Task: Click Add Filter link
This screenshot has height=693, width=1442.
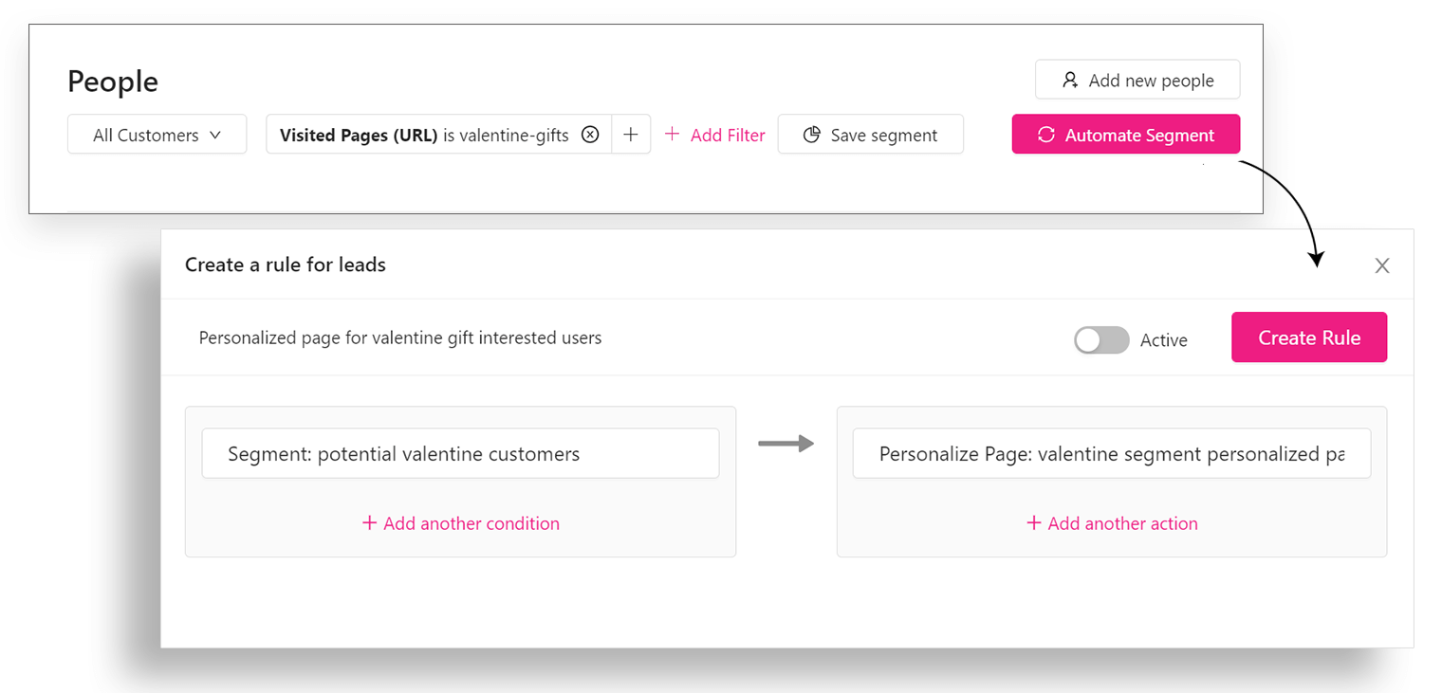Action: coord(714,135)
